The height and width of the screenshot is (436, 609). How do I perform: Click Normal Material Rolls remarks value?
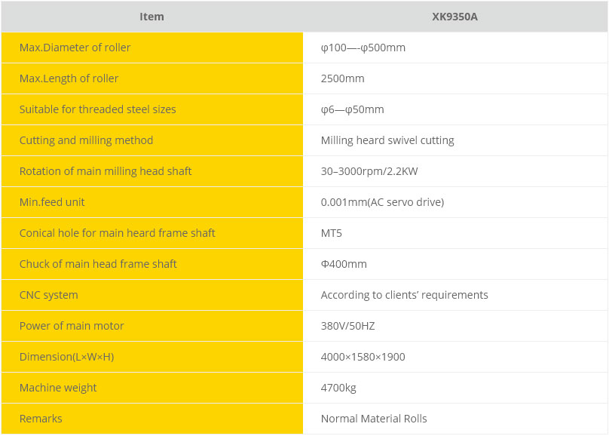click(374, 419)
